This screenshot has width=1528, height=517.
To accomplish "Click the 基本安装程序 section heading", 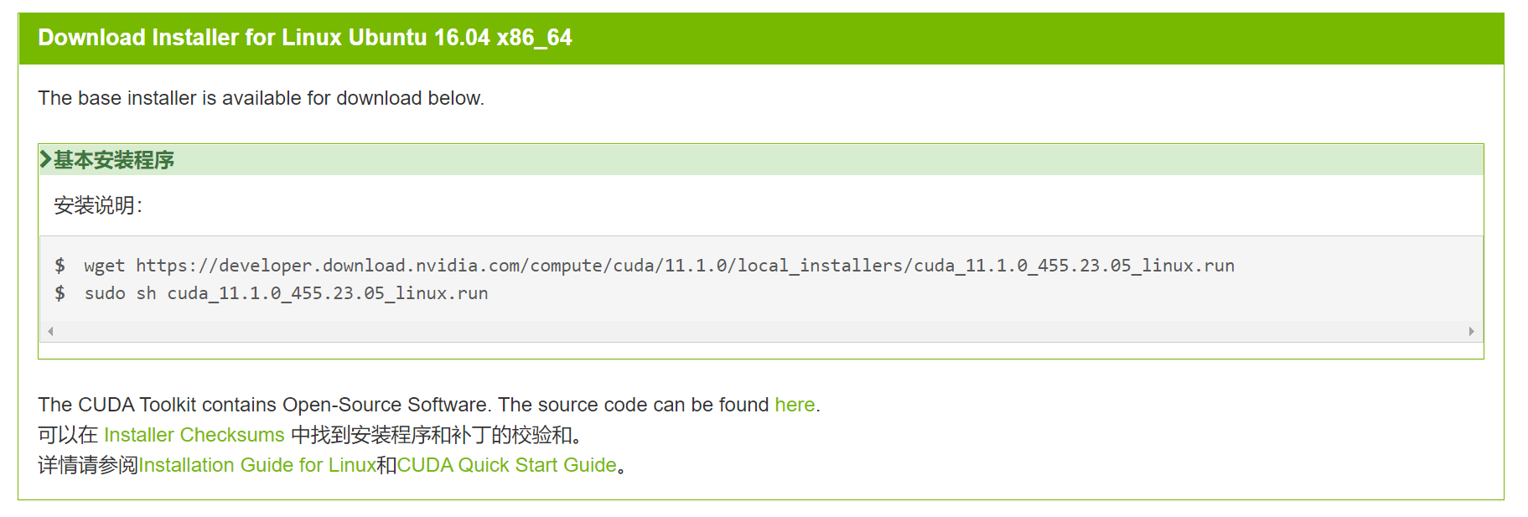I will click(x=114, y=160).
